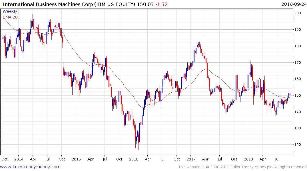
Task: Click the '2018' year label on time axis
Action: coord(248,159)
